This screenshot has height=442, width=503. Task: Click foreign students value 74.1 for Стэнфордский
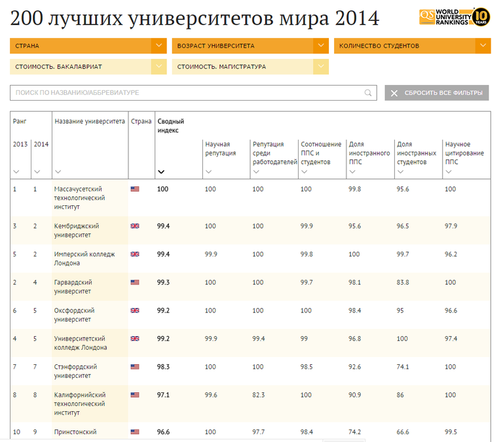pos(403,367)
